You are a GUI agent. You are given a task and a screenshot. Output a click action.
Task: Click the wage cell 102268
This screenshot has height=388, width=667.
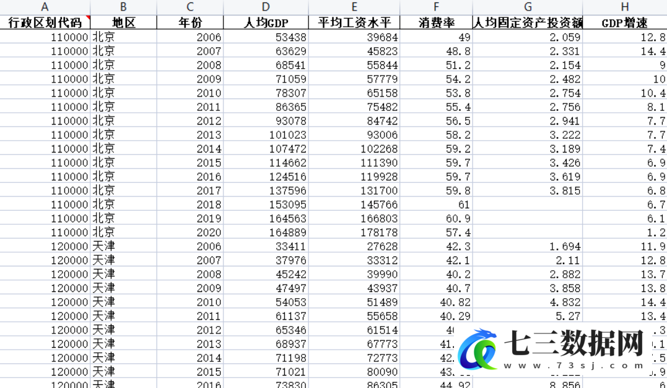(354, 149)
